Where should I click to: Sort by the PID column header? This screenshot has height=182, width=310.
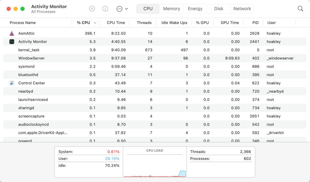pyautogui.click(x=256, y=23)
